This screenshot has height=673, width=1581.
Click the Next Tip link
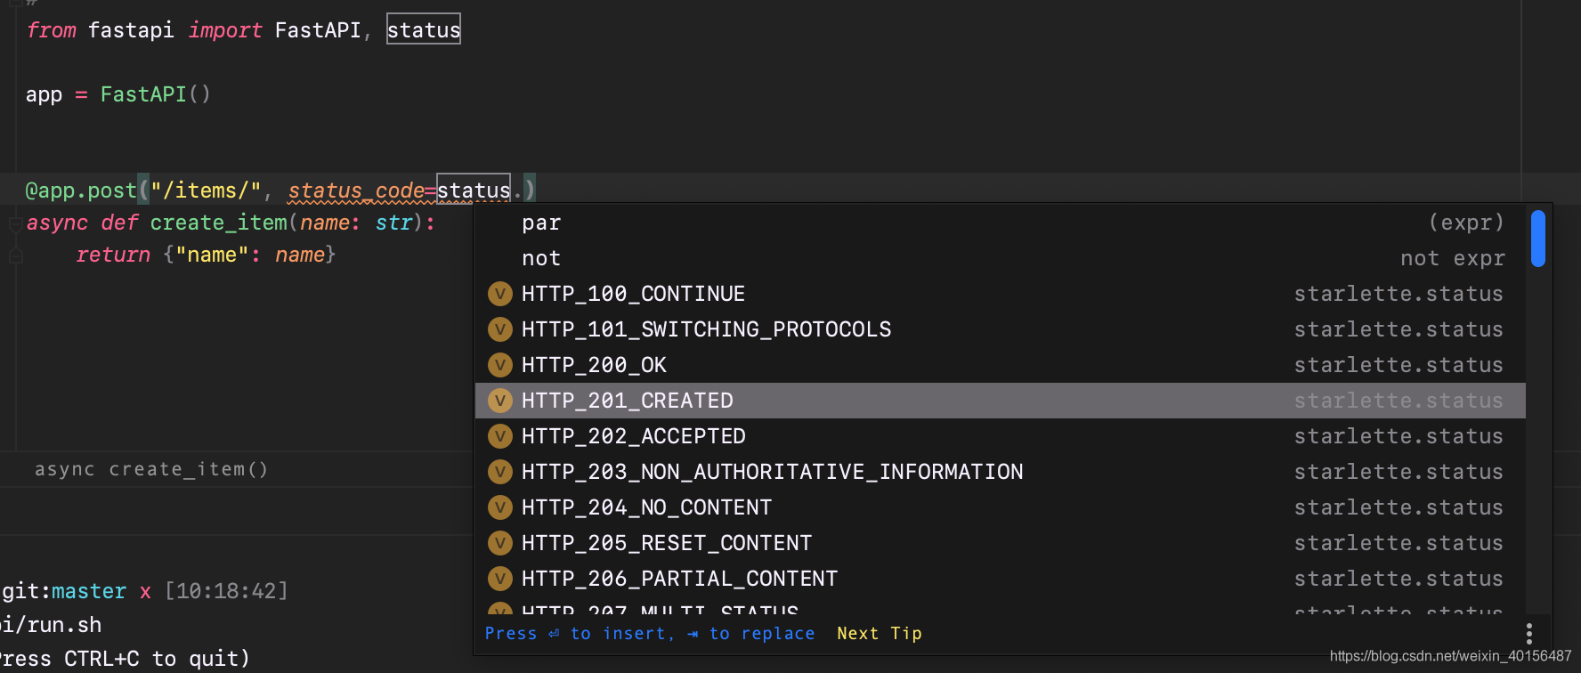pos(880,634)
